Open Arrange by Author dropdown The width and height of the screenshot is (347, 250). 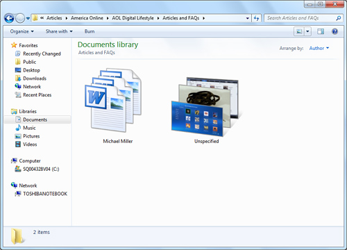pyautogui.click(x=319, y=48)
